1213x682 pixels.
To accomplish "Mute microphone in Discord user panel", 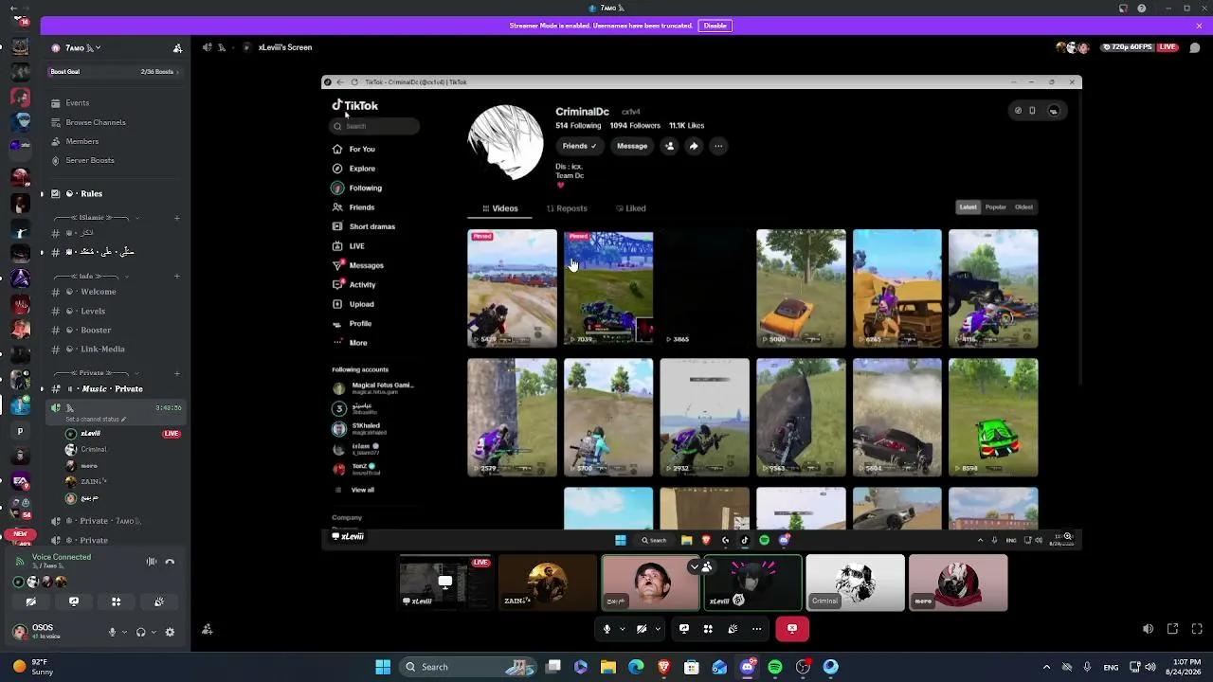I will pyautogui.click(x=112, y=632).
